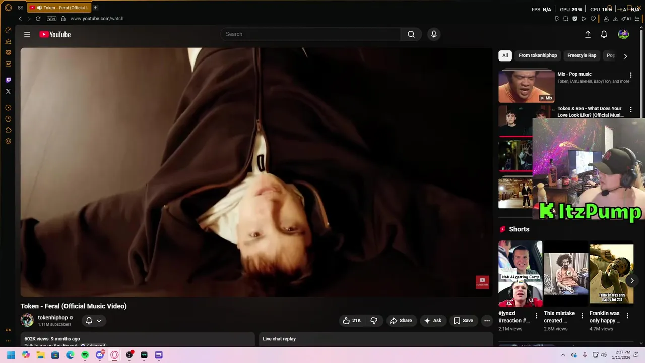Launch Spotify from taskbar

pos(85,355)
